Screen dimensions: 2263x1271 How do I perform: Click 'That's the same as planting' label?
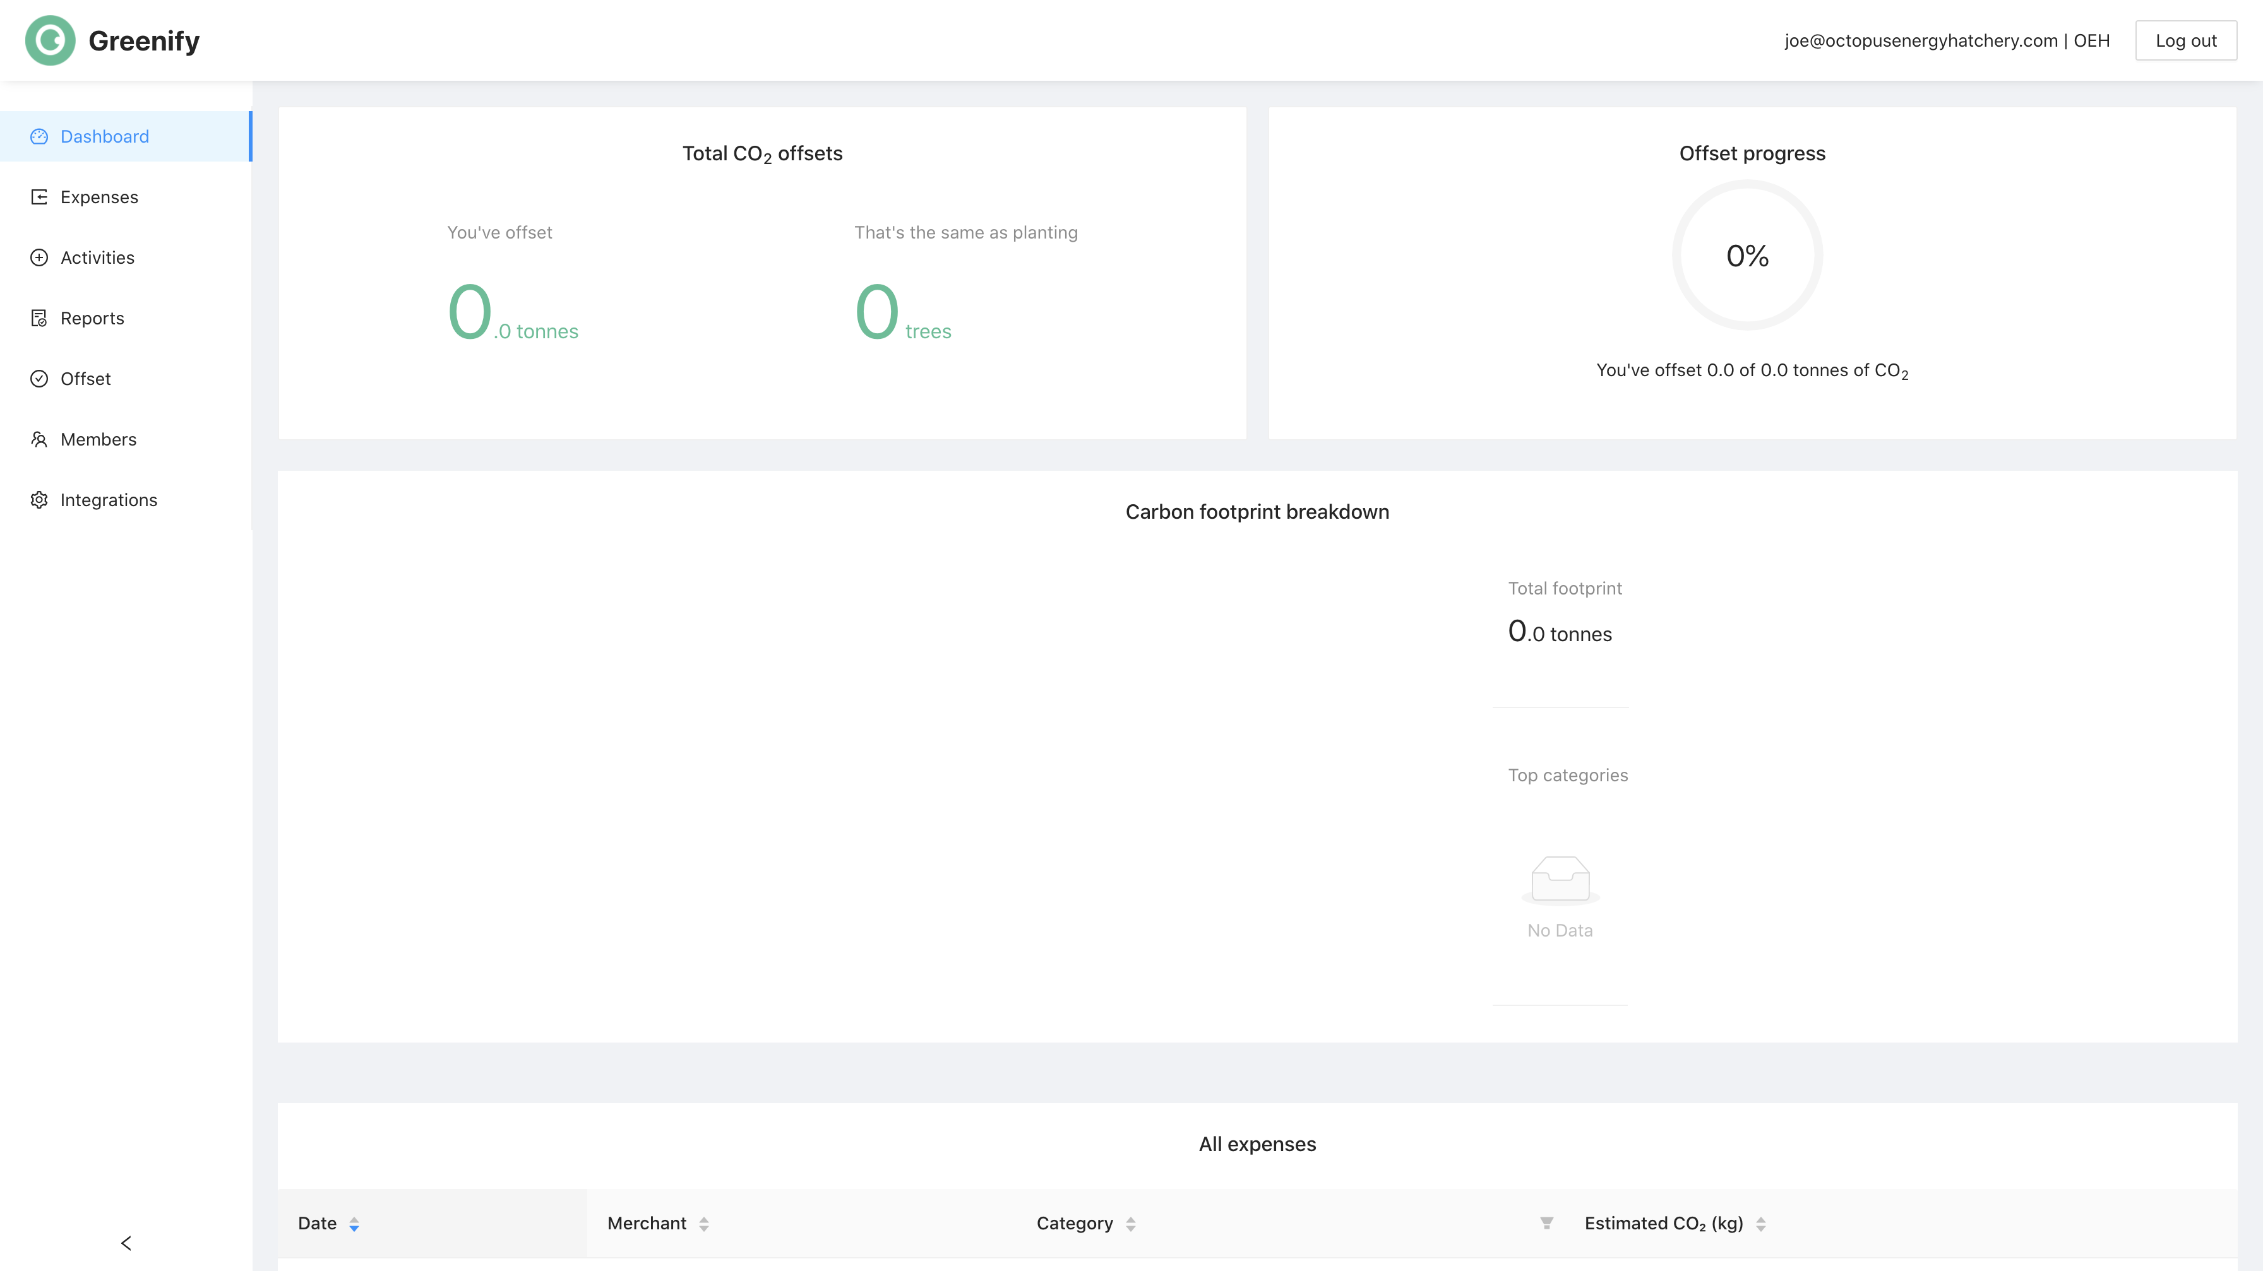click(965, 233)
